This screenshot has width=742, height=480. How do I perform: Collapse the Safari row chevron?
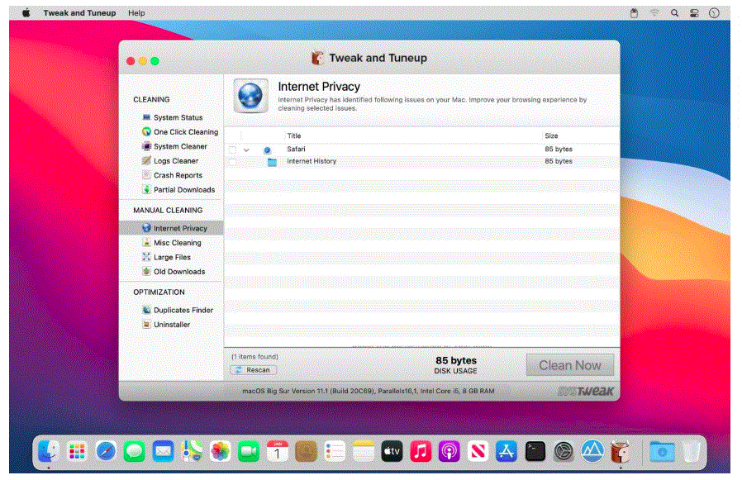(246, 150)
